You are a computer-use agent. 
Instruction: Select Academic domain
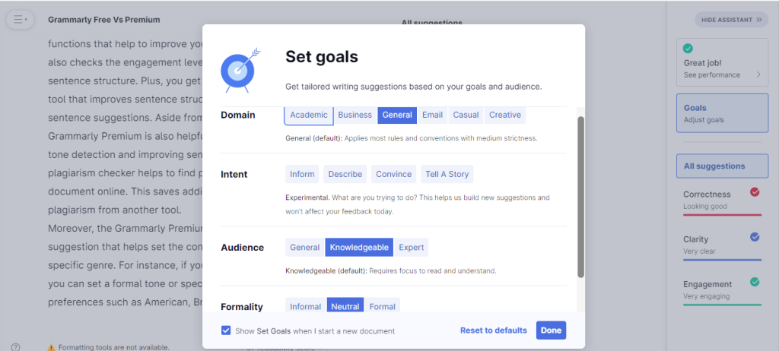[309, 115]
